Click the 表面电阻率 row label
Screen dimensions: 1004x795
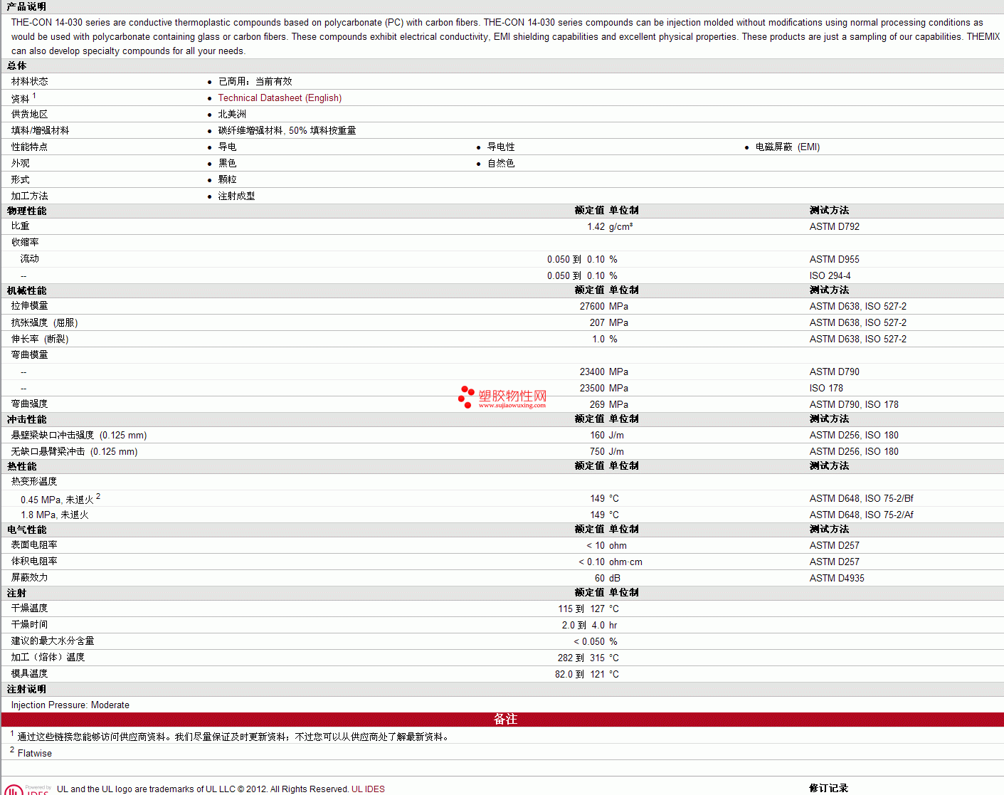tap(34, 545)
